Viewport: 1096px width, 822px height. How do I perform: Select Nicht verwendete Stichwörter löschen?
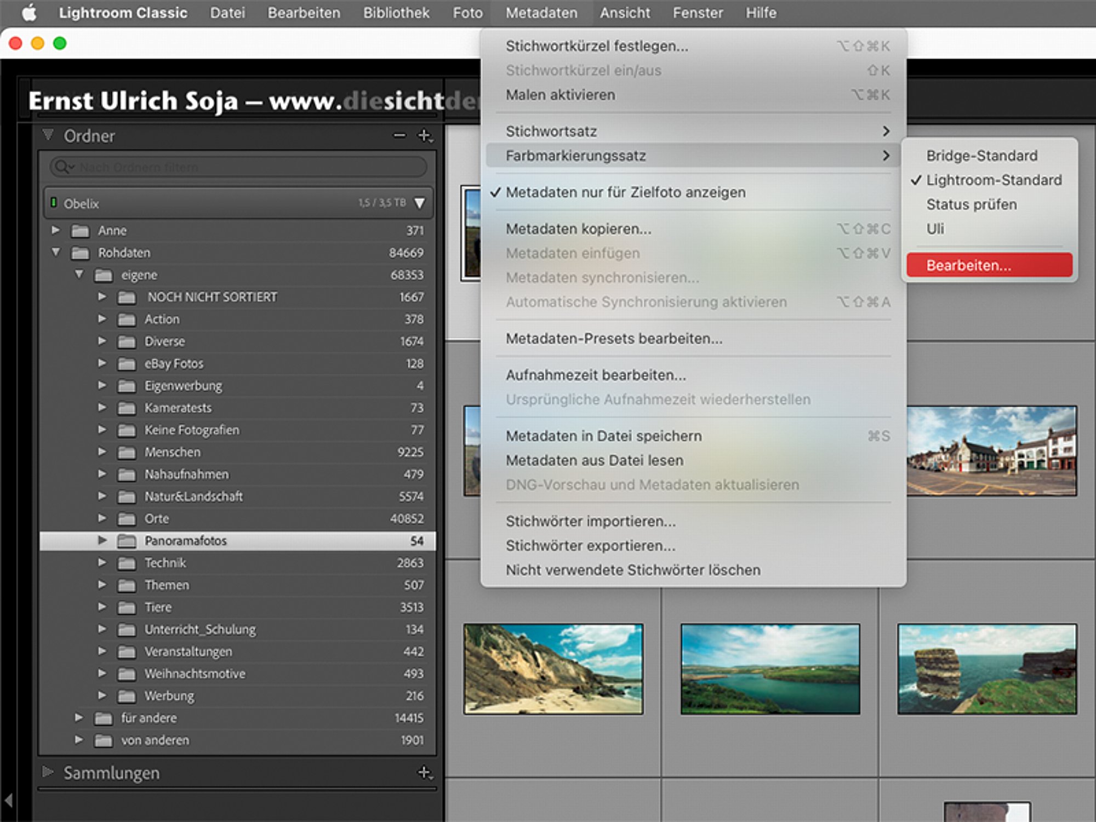click(693, 570)
